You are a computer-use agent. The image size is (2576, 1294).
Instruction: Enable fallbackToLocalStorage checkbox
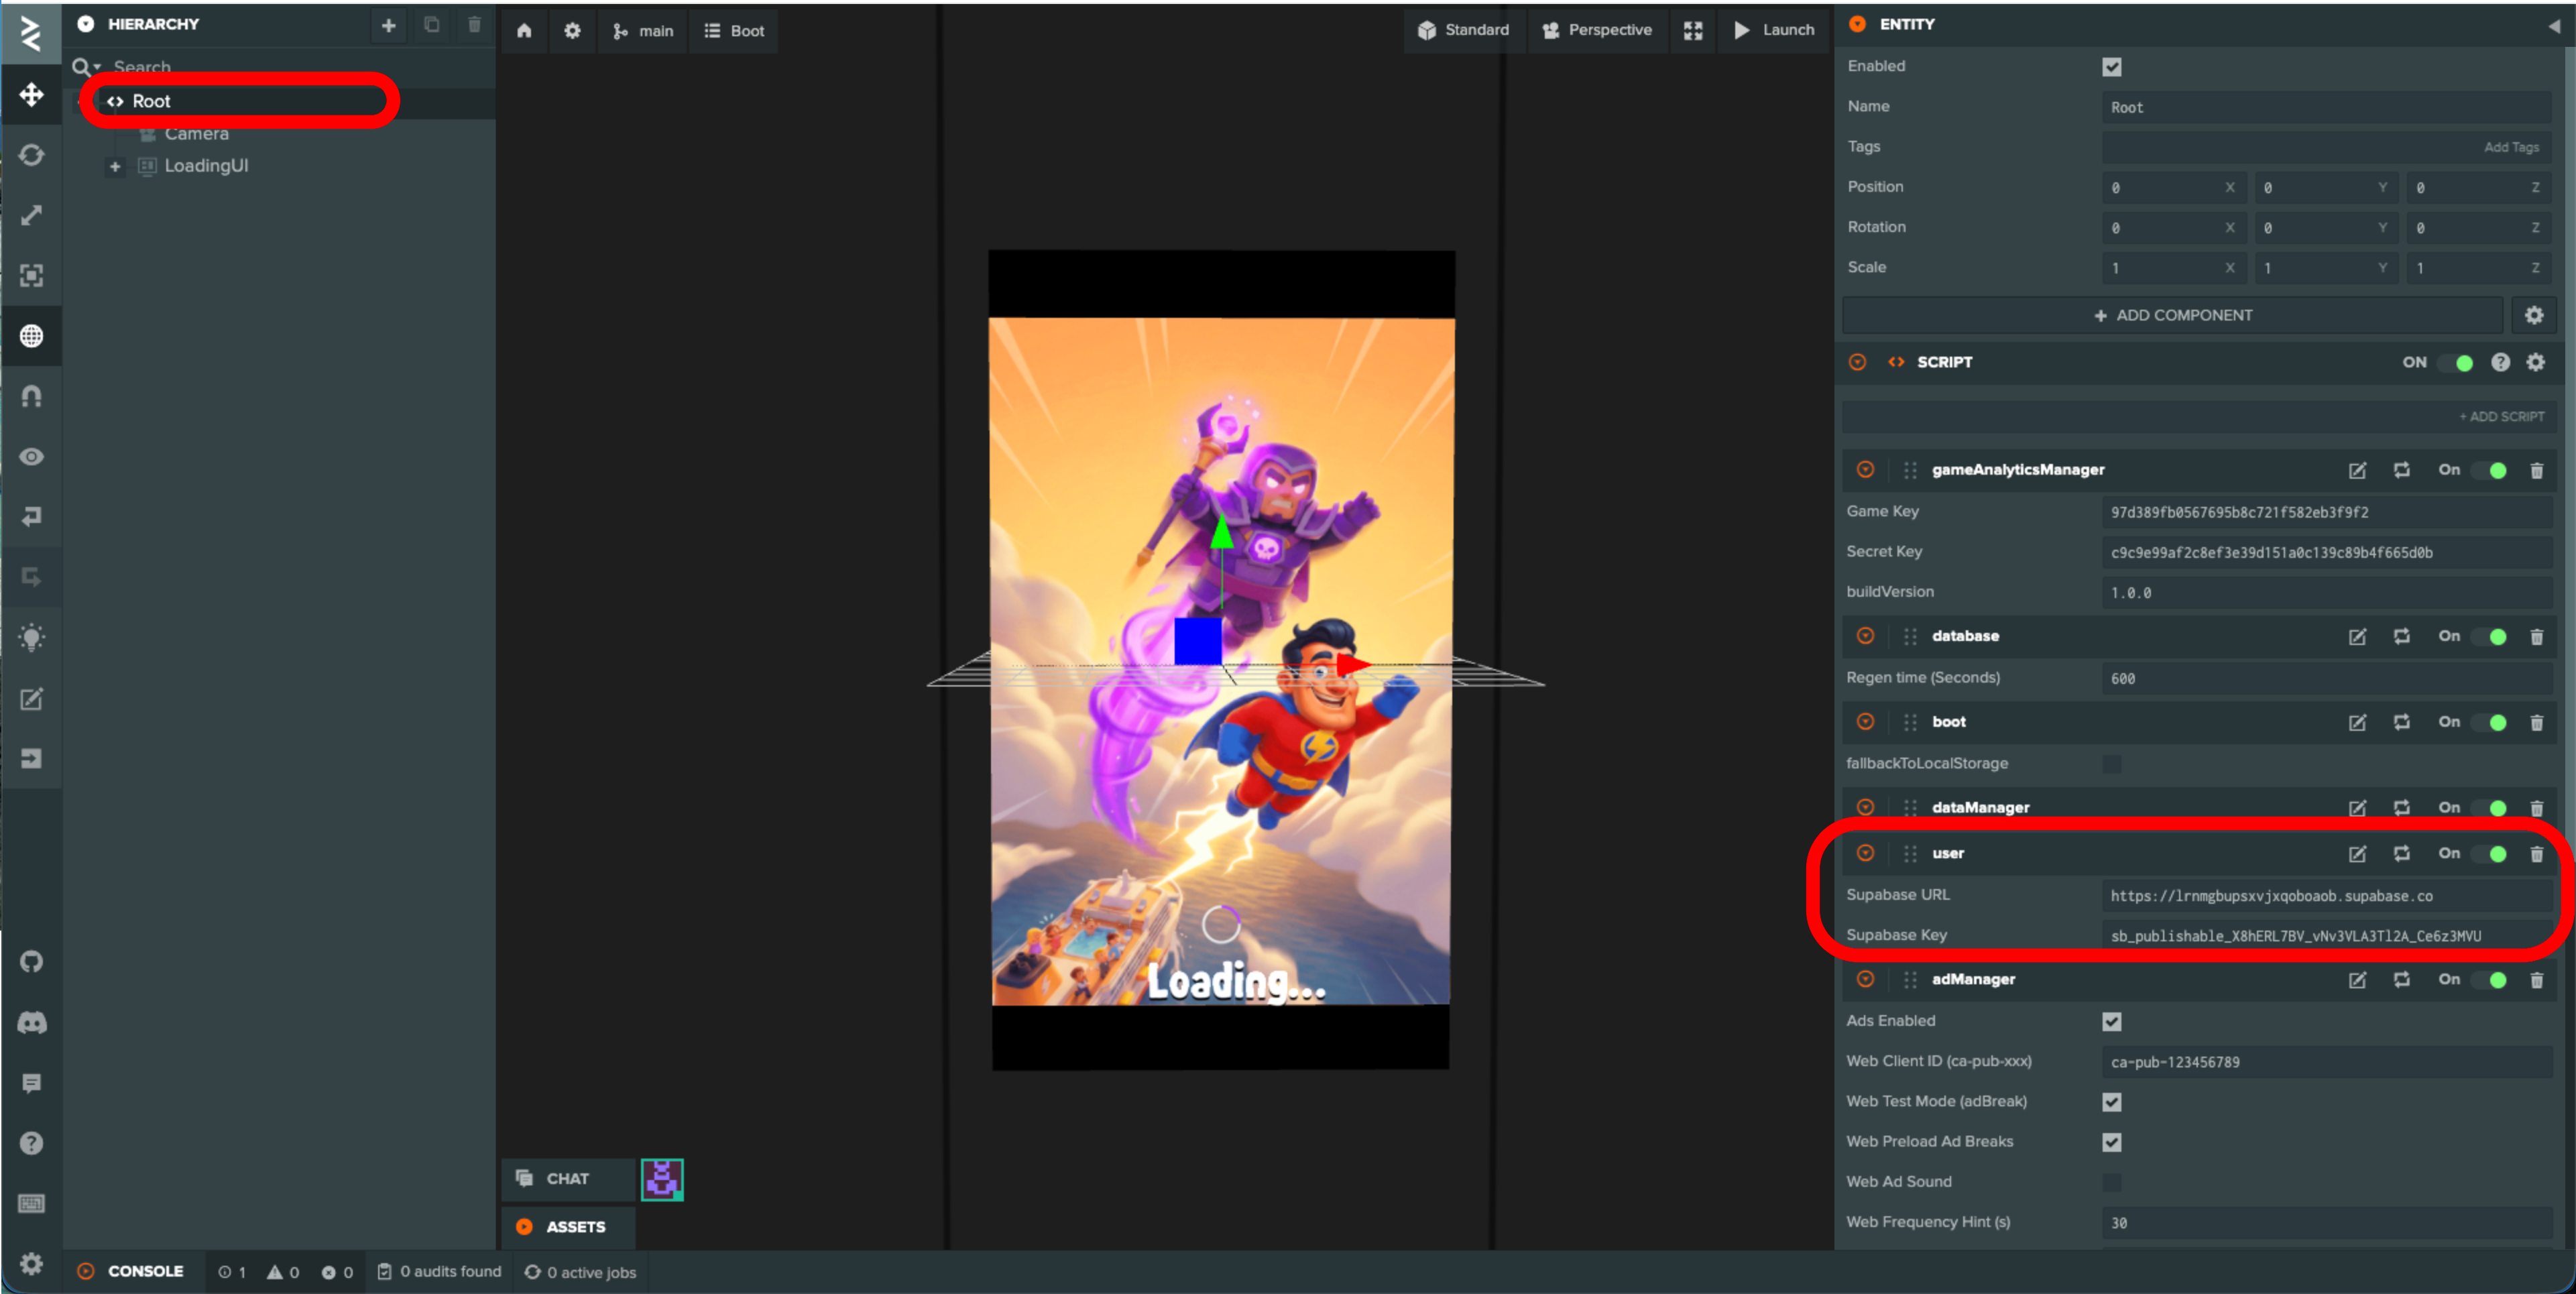2111,764
